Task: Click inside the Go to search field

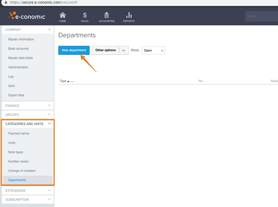Action: [x=261, y=16]
